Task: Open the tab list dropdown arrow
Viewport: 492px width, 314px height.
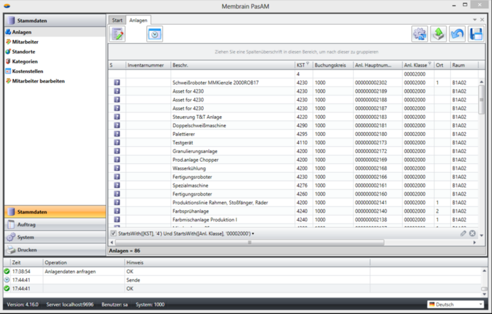Action: coord(475,20)
